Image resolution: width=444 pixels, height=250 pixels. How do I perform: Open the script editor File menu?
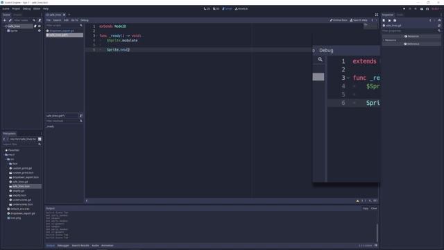pyautogui.click(x=49, y=20)
